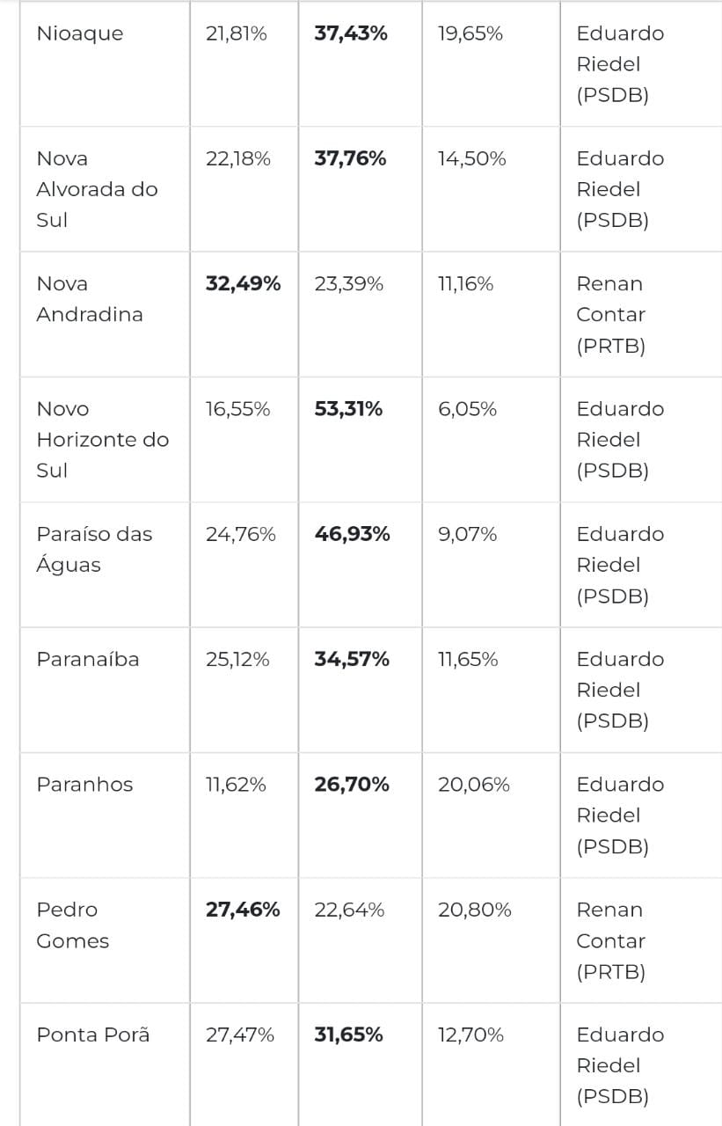
Task: Select the 22,18% cell for Nova Alvorada do Sul
Action: (237, 159)
